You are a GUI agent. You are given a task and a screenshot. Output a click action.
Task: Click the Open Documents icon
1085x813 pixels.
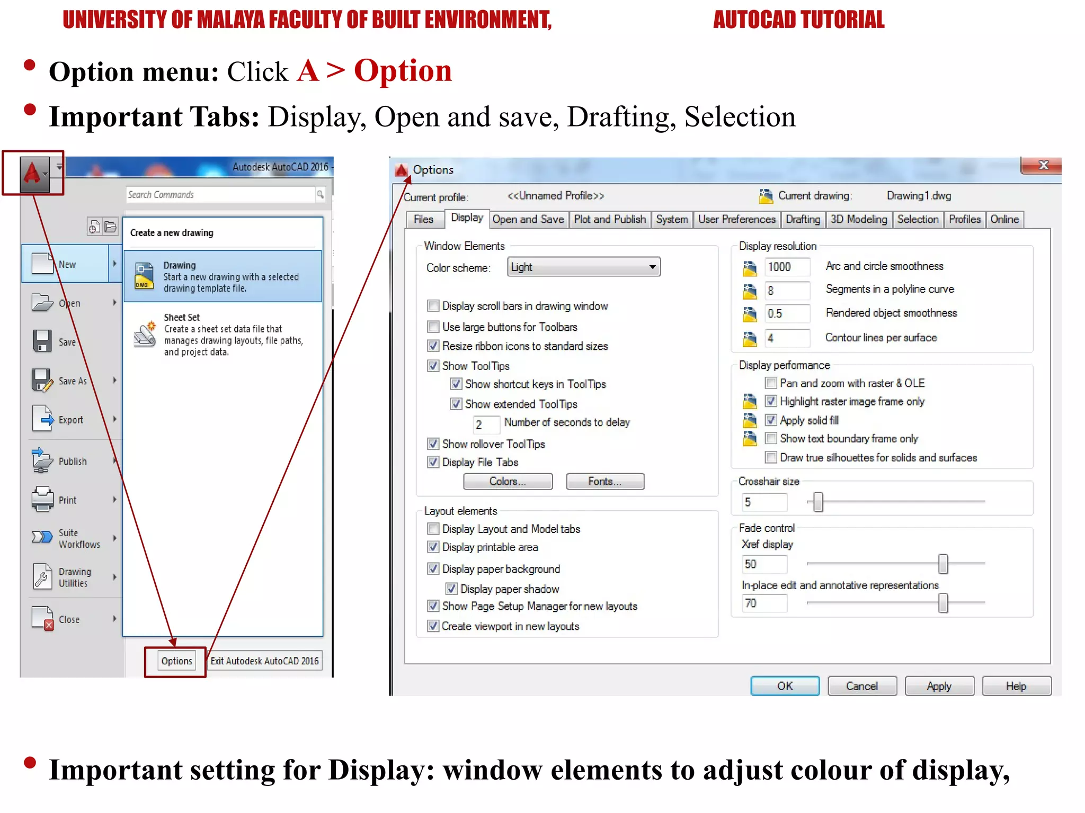click(110, 227)
